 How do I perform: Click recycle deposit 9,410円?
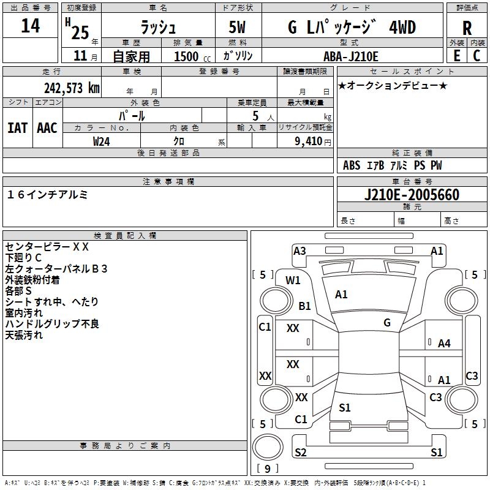click(313, 141)
